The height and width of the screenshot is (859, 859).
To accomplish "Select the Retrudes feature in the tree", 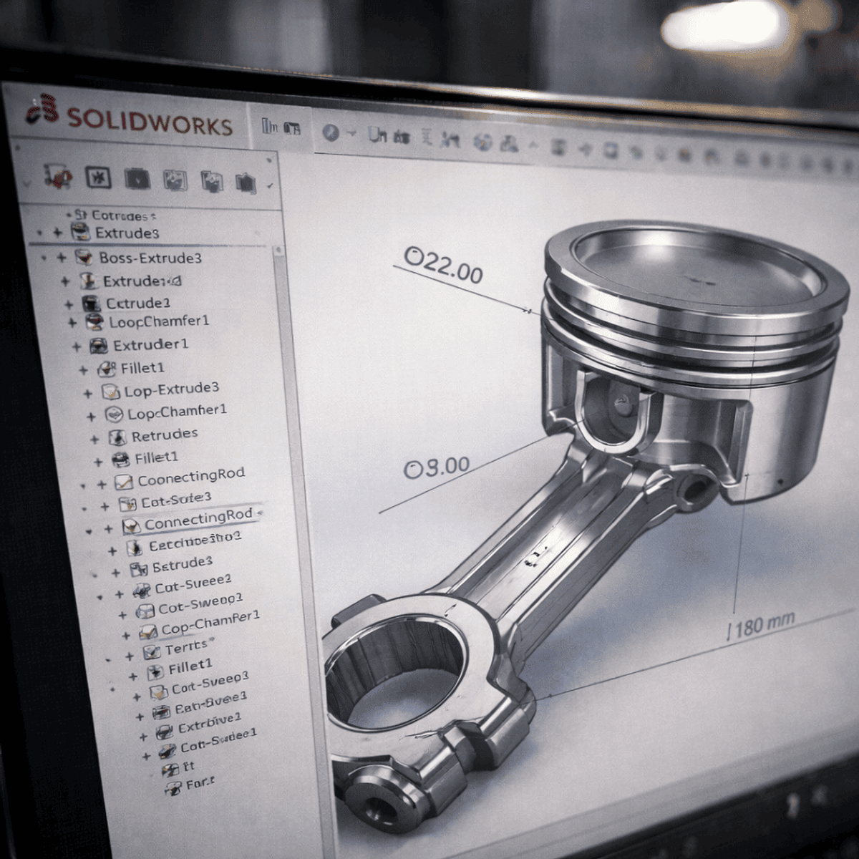I will tap(165, 435).
